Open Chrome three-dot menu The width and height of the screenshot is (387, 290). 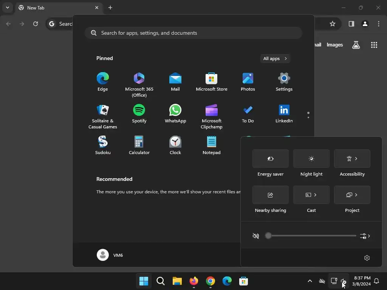pos(379,24)
